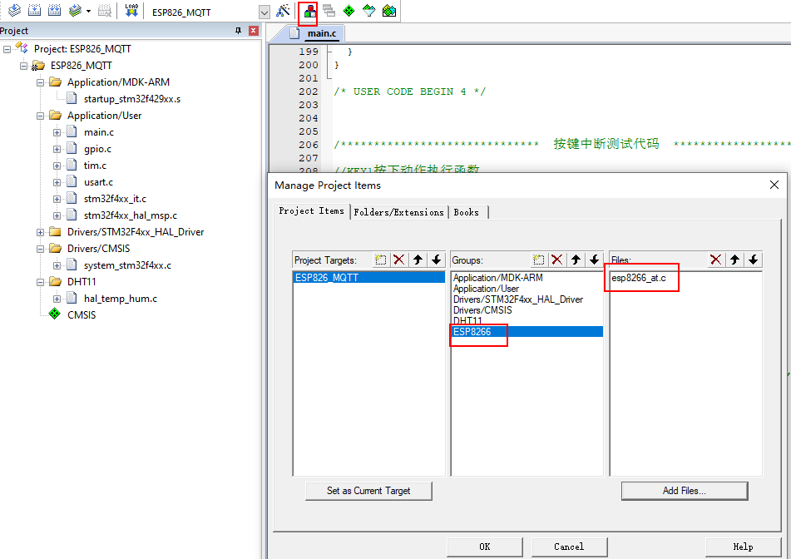Add a new project target
Screen dimensions: 791x559
pyautogui.click(x=380, y=260)
